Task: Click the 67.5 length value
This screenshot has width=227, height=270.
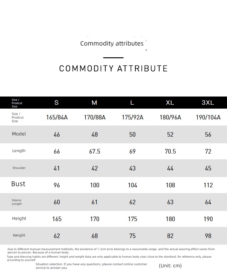Action: (95, 151)
